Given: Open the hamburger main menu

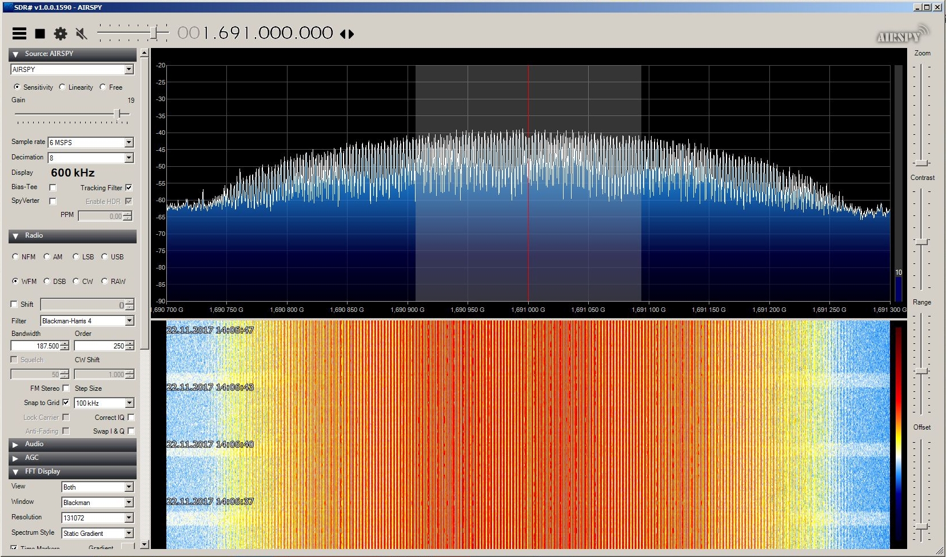Looking at the screenshot, I should tap(19, 34).
